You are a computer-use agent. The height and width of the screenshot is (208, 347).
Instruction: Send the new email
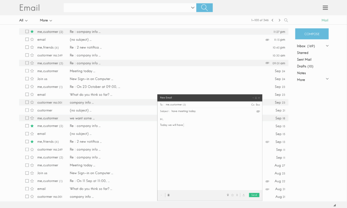click(x=254, y=195)
